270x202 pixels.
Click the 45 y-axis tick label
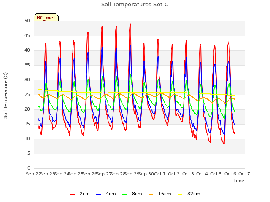click(x=27, y=36)
